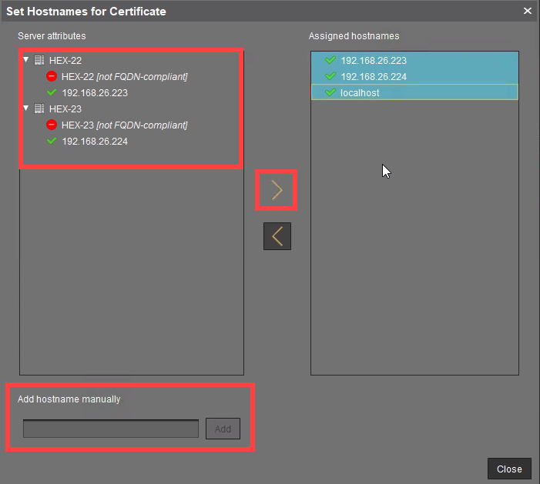Click the HEX-22 server icon
Viewport: 540px width, 484px height.
(x=39, y=60)
